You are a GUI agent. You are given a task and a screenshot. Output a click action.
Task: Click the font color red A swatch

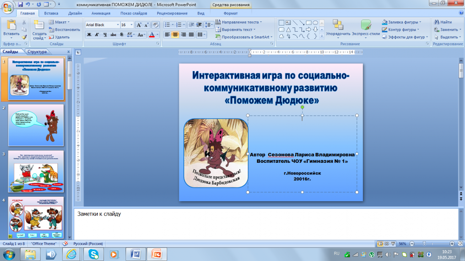pyautogui.click(x=152, y=35)
